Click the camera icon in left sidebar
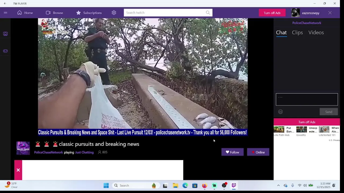Viewport: 344px width, 193px height. click(x=5, y=34)
